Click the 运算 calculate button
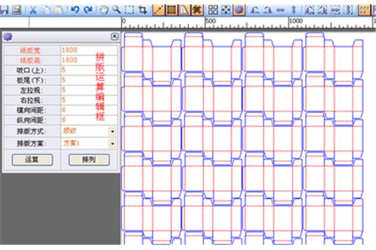This screenshot has width=376, height=250. [x=33, y=160]
